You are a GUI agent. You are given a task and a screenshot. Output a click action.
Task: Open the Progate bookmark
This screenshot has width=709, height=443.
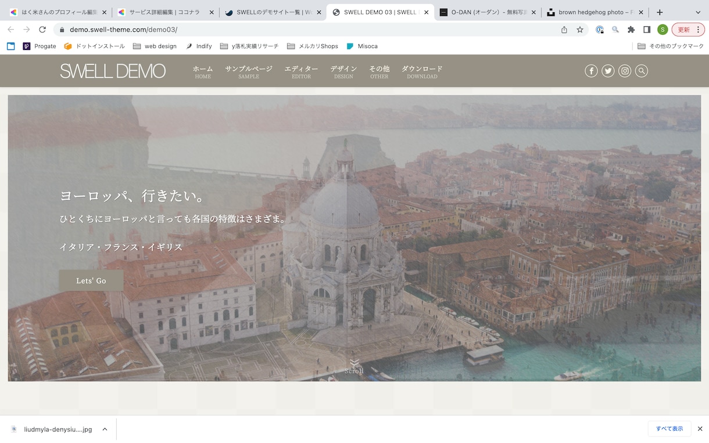pyautogui.click(x=40, y=46)
